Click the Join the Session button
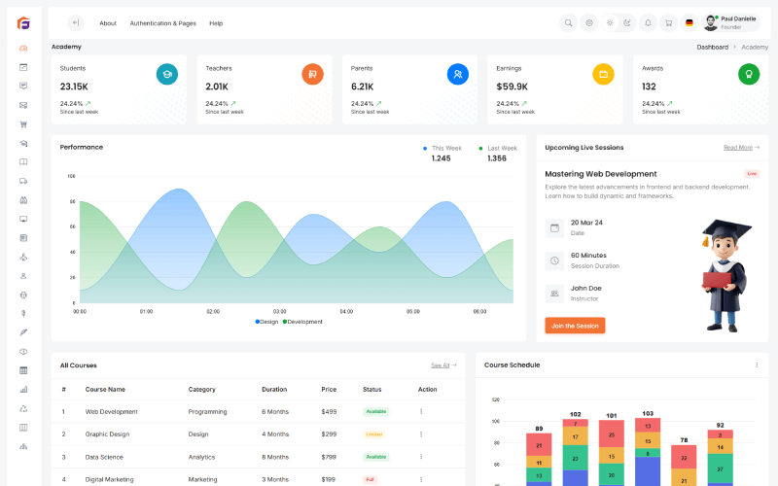 click(x=575, y=326)
